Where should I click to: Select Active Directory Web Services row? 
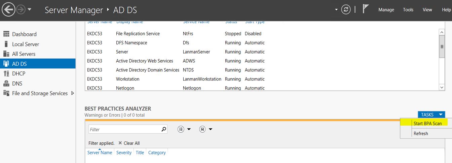(262, 61)
